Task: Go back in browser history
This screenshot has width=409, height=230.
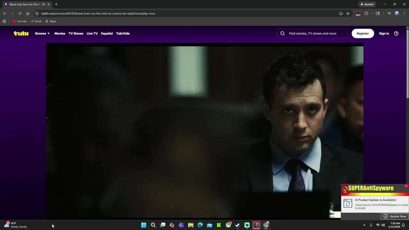Action: 4,13
